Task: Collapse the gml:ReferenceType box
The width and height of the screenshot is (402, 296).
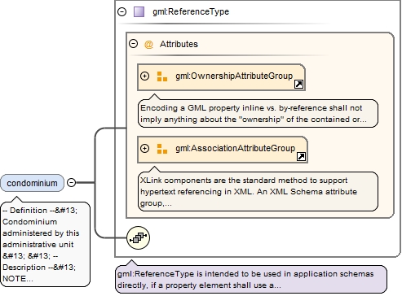Action: pos(121,11)
